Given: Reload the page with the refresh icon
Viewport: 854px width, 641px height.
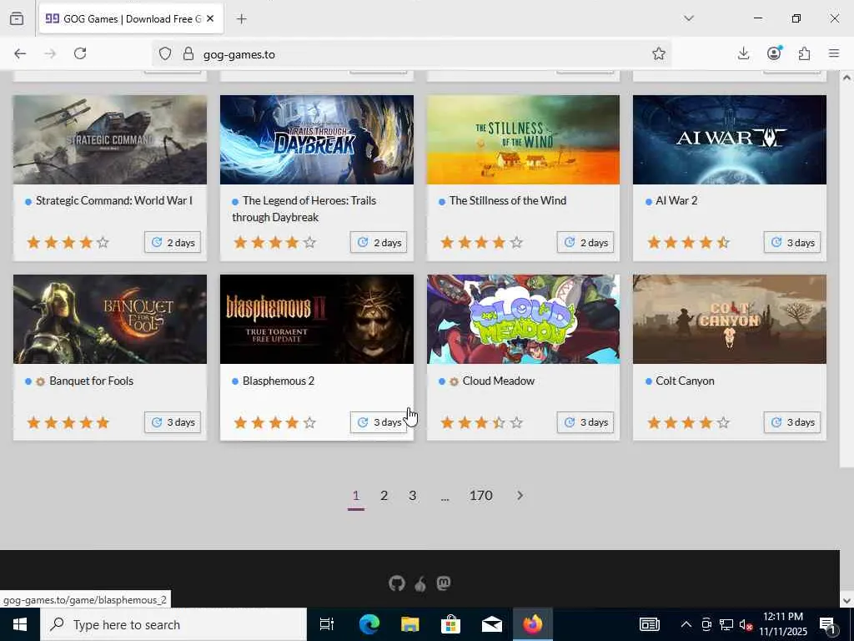Looking at the screenshot, I should tap(80, 53).
